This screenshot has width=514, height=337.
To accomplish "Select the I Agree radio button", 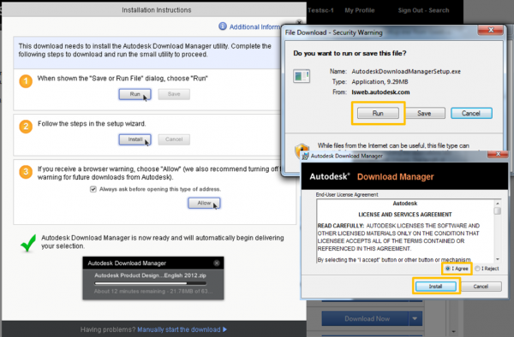I will (x=447, y=269).
